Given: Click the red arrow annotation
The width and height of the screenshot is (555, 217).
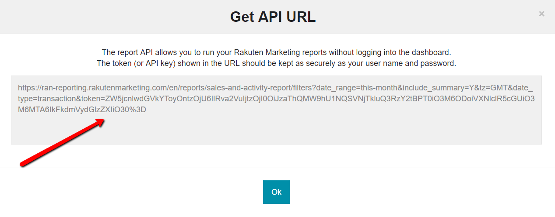Looking at the screenshot, I should [x=61, y=143].
